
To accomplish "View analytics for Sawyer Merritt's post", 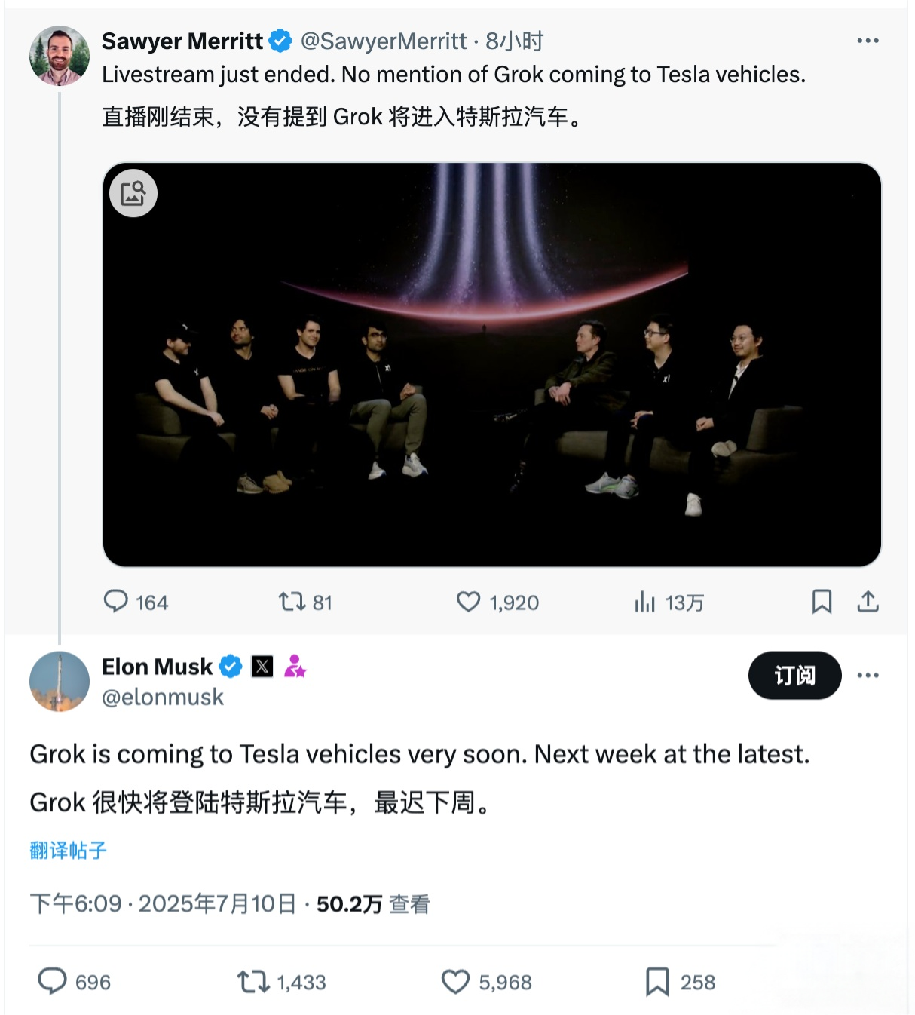I will 645,602.
